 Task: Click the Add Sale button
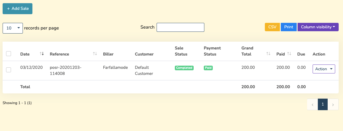click(17, 9)
